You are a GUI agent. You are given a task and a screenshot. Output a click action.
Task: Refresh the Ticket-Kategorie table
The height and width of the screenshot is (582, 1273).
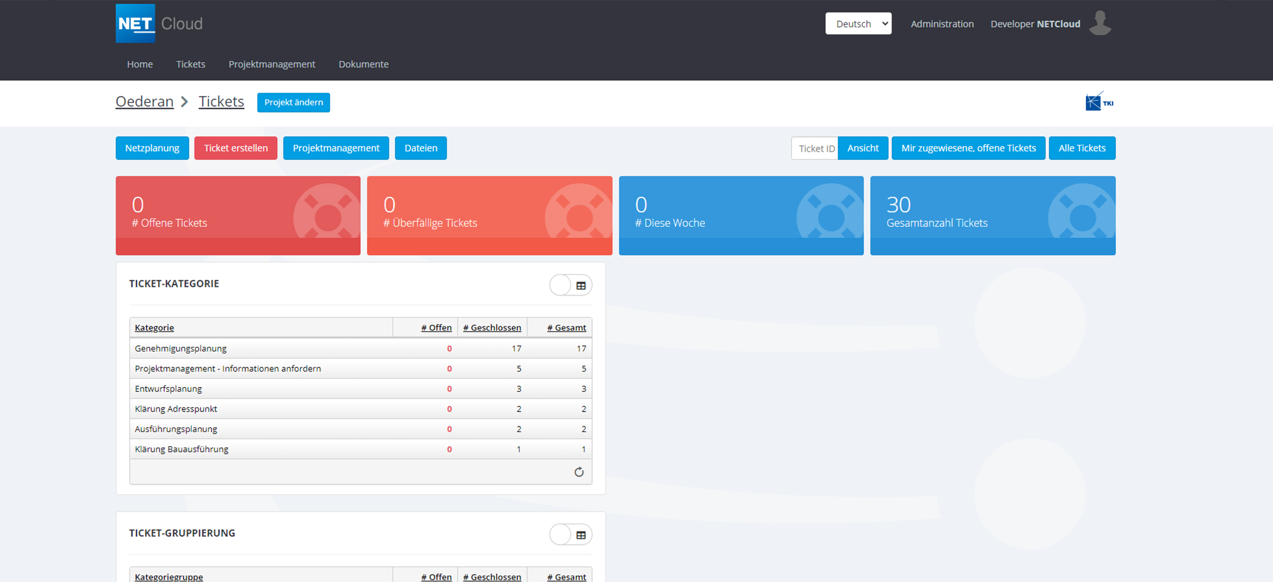point(579,472)
